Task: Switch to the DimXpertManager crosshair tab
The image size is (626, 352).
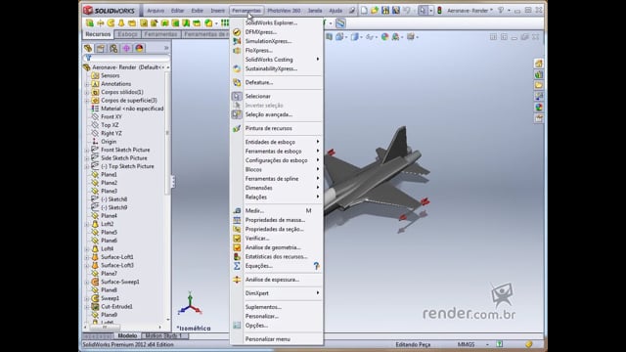Action: coord(126,48)
